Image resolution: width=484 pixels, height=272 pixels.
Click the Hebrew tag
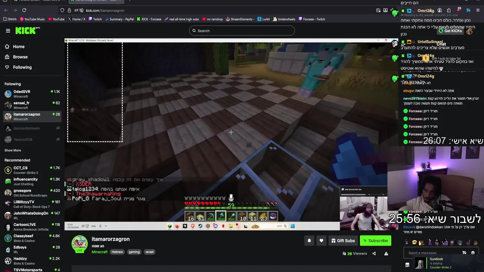coord(117,252)
